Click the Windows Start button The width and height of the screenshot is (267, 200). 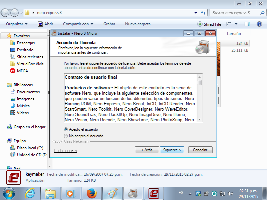tap(9, 194)
